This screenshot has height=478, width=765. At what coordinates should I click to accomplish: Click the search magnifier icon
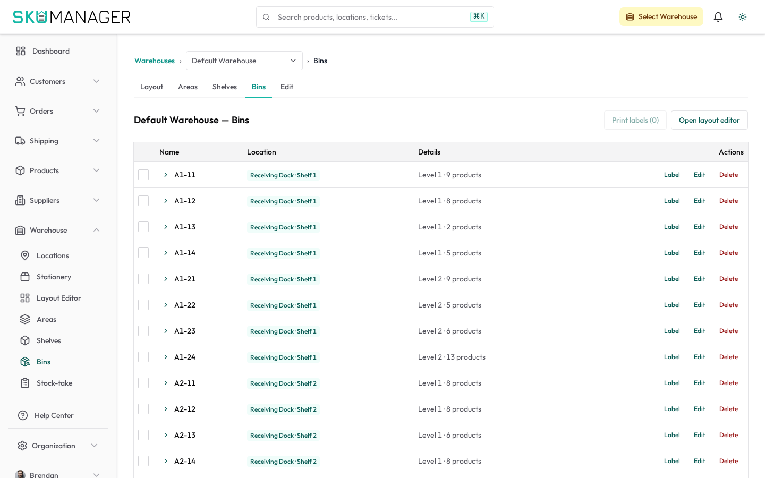266,17
